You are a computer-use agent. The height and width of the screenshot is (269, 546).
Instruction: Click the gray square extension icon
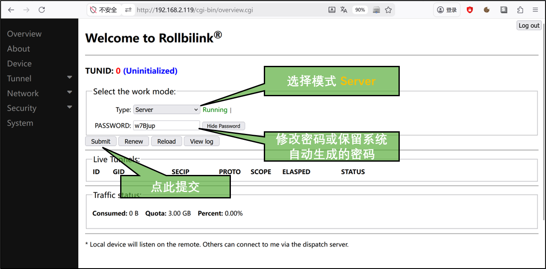pos(504,10)
